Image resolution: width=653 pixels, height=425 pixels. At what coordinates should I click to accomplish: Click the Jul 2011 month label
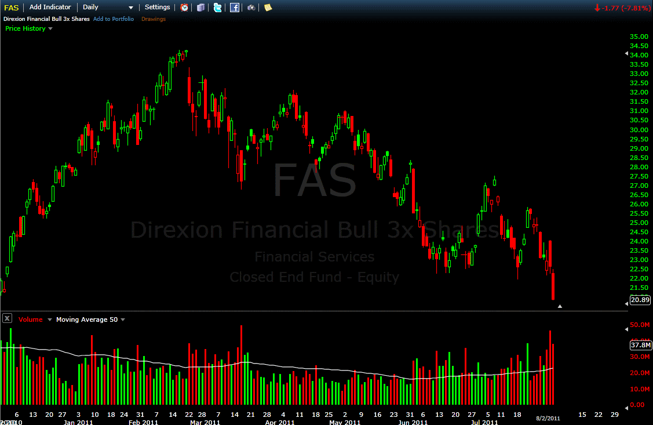[x=484, y=422]
